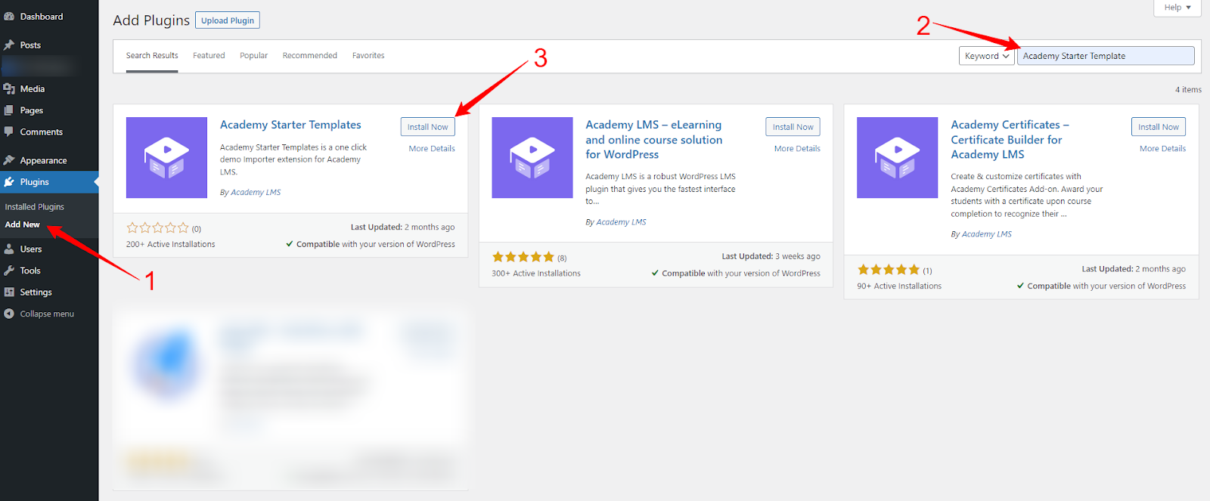Click the Pages icon in sidebar
The height and width of the screenshot is (501, 1210).
tap(9, 110)
